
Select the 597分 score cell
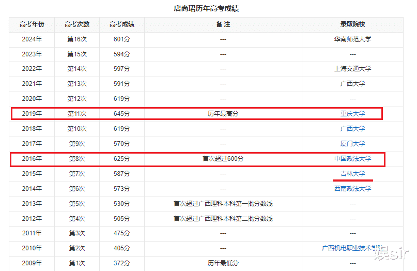pos(122,69)
